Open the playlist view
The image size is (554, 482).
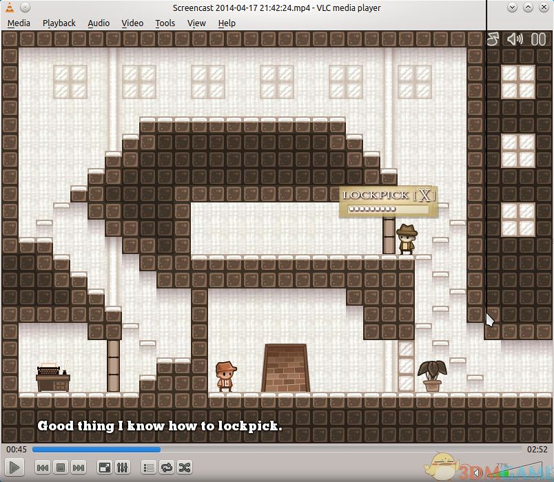click(149, 468)
